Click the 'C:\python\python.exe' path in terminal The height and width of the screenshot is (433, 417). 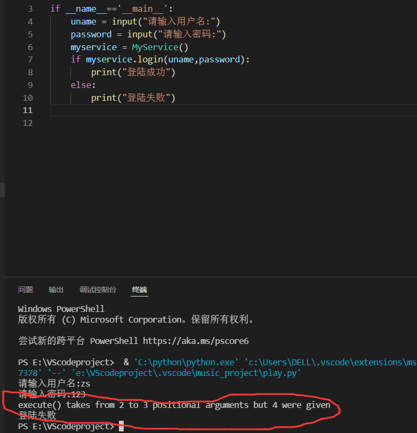pos(186,362)
